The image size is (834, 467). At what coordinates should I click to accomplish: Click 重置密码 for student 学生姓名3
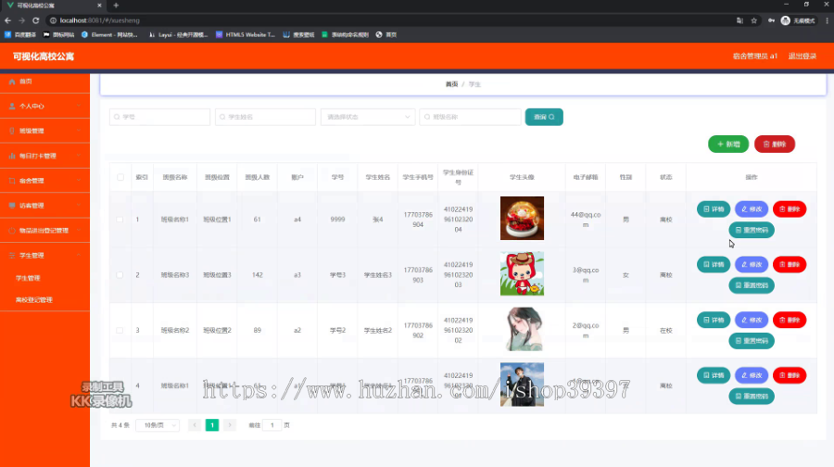tap(752, 285)
